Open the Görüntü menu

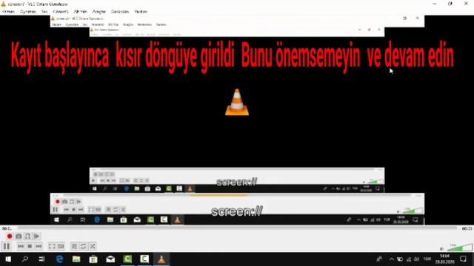click(x=61, y=12)
